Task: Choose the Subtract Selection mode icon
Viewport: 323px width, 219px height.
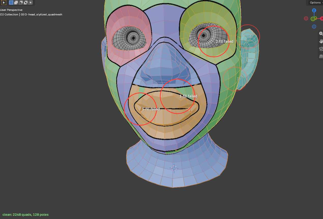Action: coord(21,3)
